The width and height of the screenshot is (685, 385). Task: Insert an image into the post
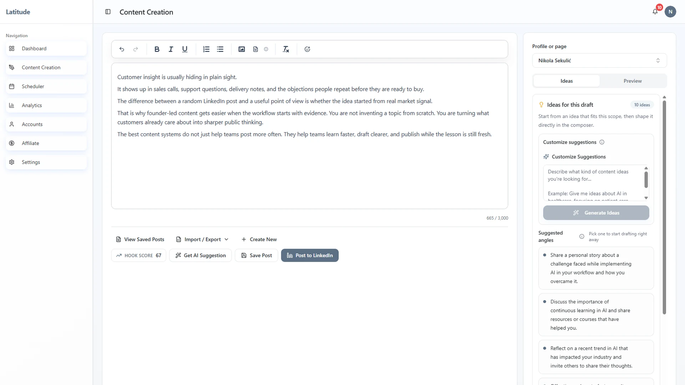(242, 49)
